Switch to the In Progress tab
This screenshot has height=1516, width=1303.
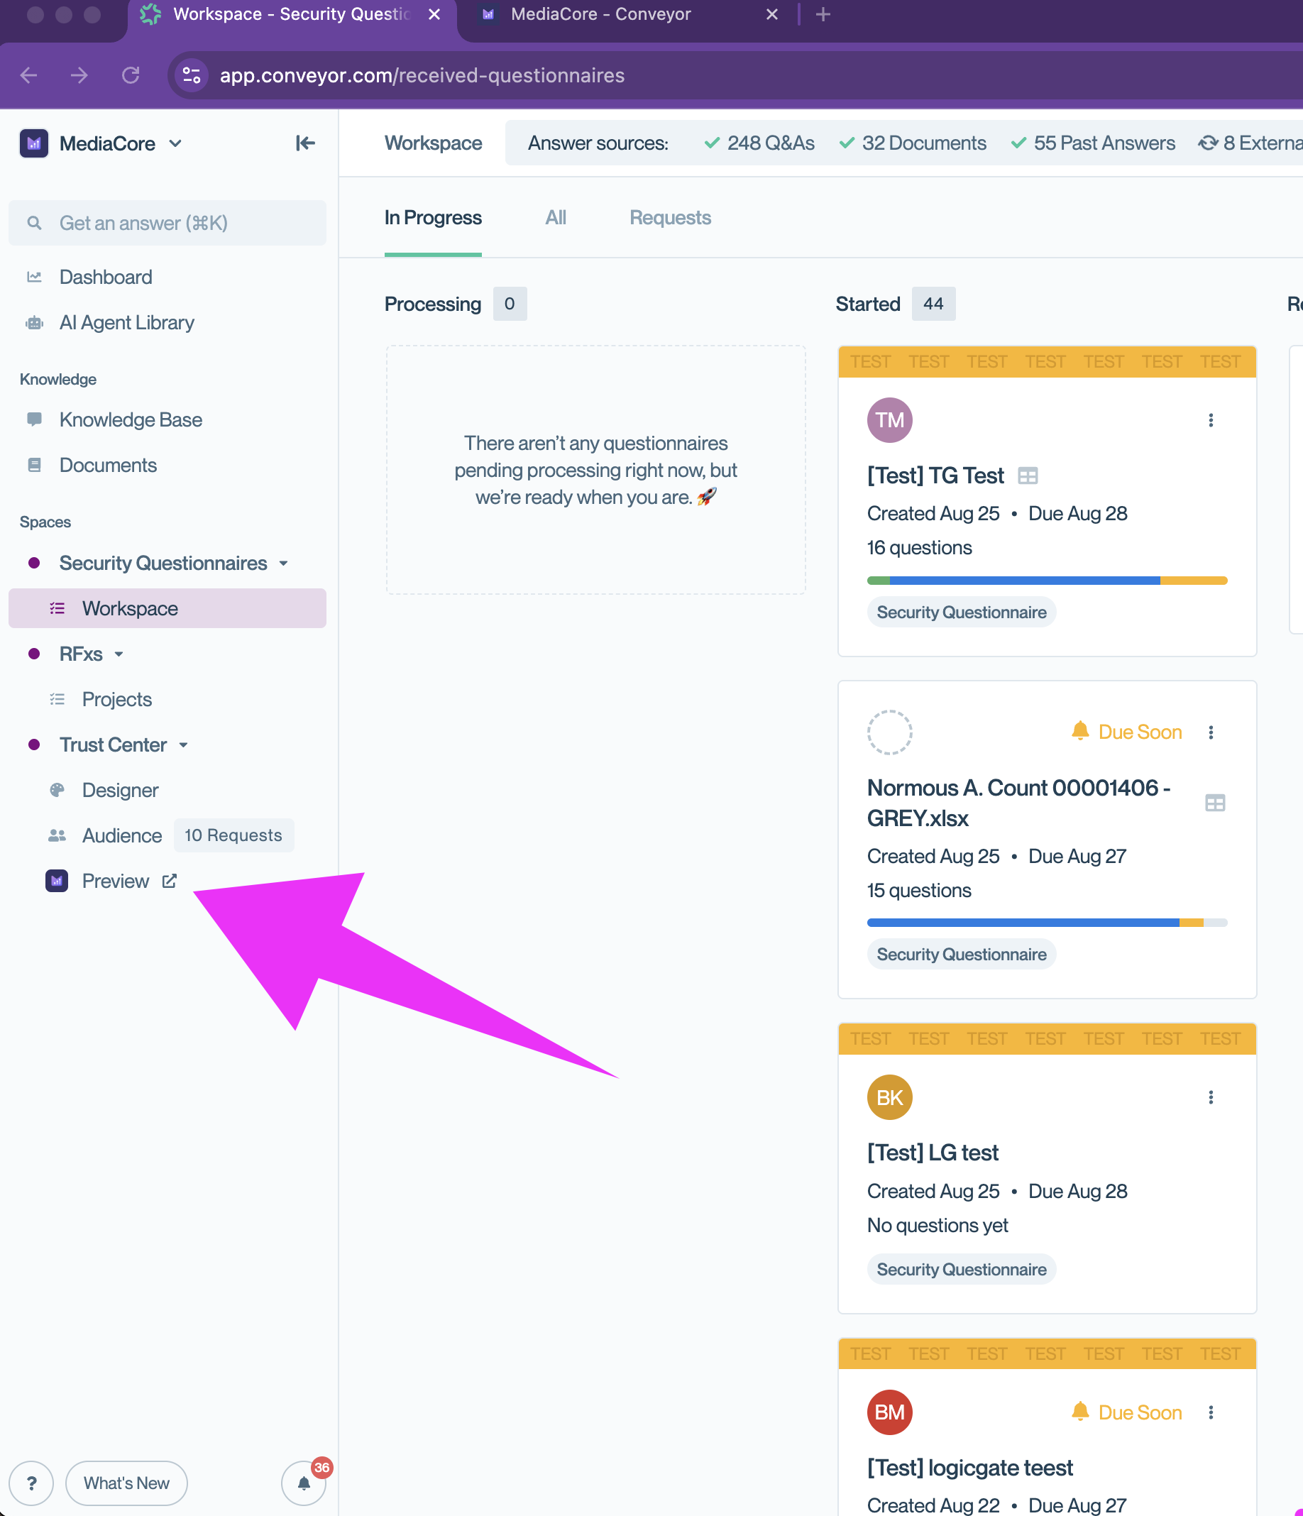click(432, 218)
